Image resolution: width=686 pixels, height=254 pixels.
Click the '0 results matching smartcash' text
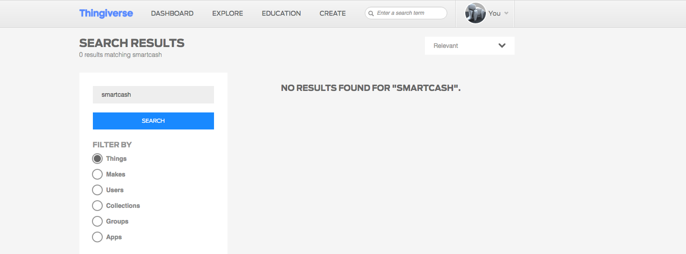pos(120,55)
